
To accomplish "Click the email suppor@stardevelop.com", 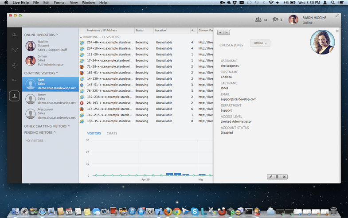I will tap(239, 99).
